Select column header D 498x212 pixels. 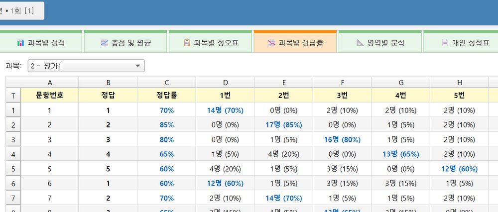click(225, 83)
